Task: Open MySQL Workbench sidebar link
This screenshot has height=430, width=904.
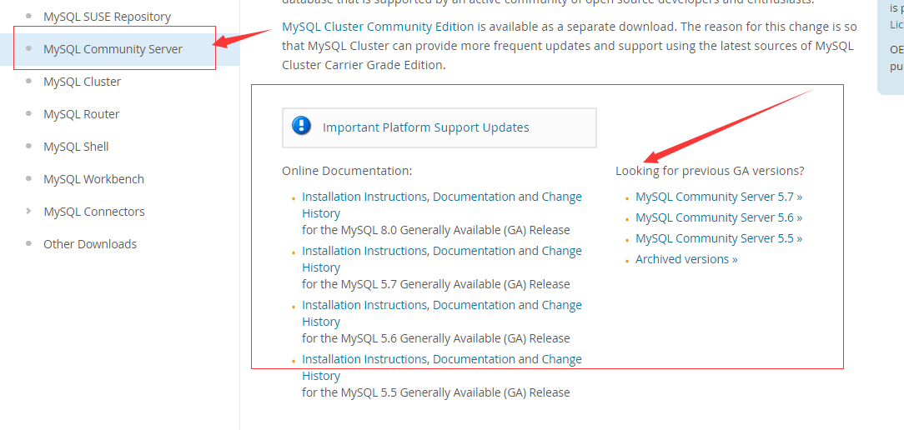Action: click(93, 179)
